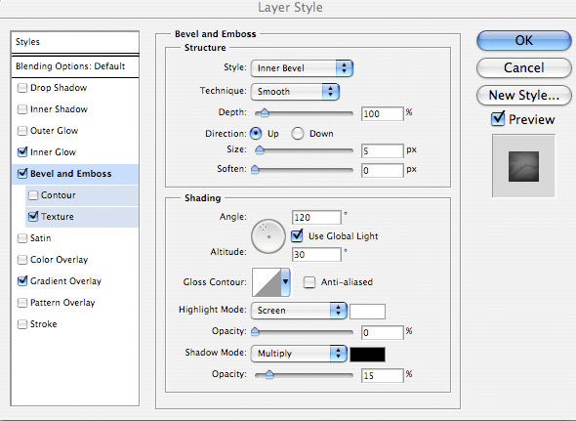This screenshot has height=421, width=576.
Task: Open the Texture settings by its label
Action: tap(58, 217)
